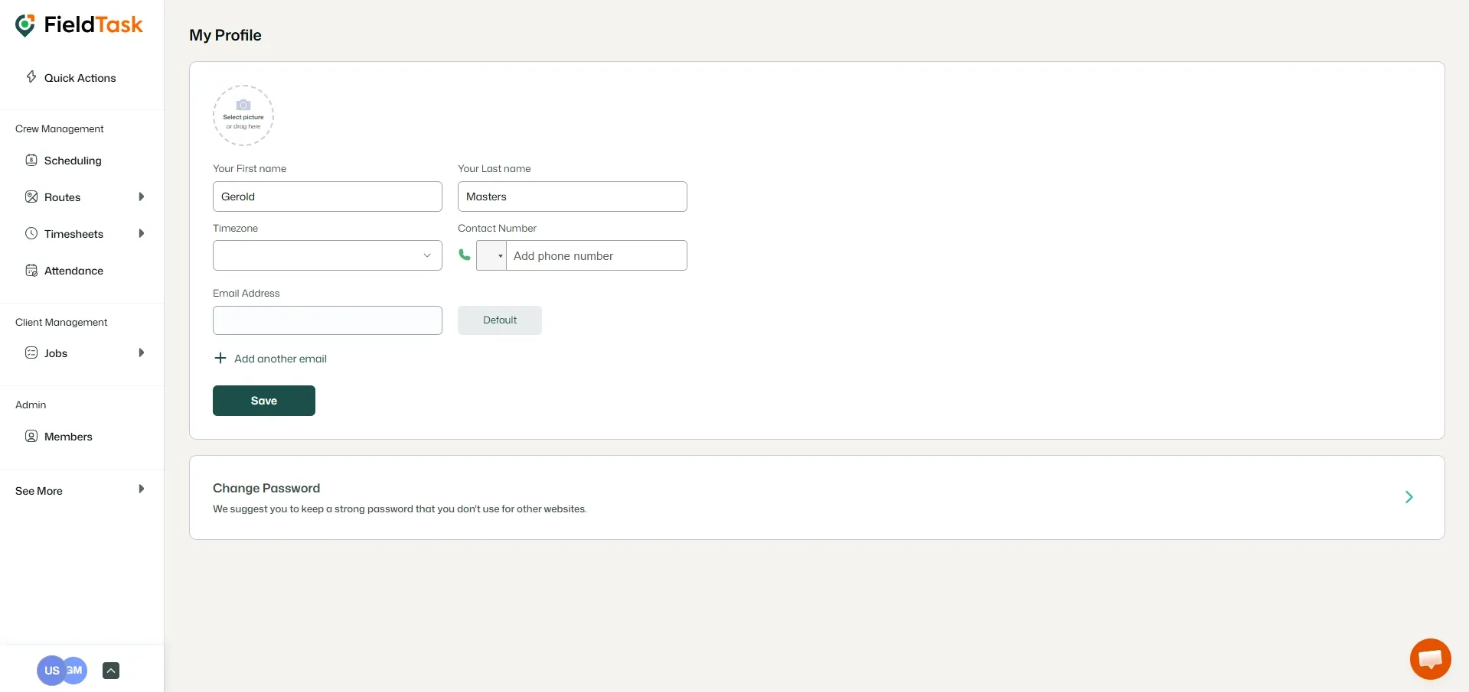Click the Attendance calendar icon
This screenshot has height=692, width=1469.
pyautogui.click(x=31, y=270)
